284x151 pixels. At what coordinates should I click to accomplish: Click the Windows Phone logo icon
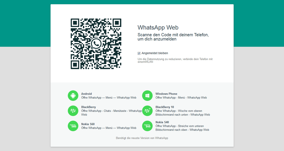click(x=147, y=95)
